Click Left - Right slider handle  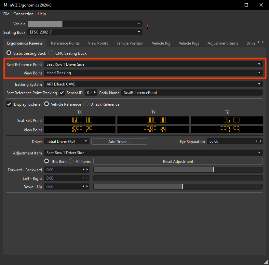click(x=94, y=178)
